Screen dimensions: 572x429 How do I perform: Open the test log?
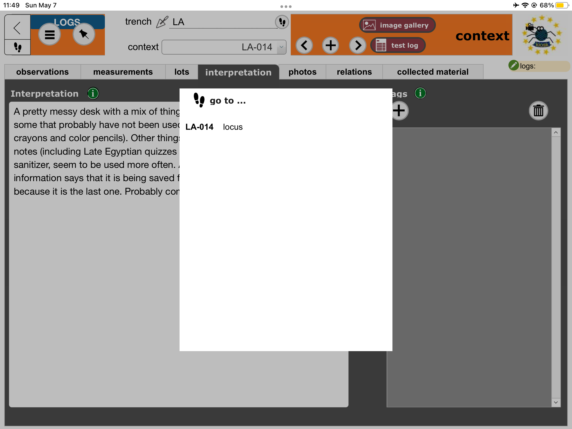(398, 45)
